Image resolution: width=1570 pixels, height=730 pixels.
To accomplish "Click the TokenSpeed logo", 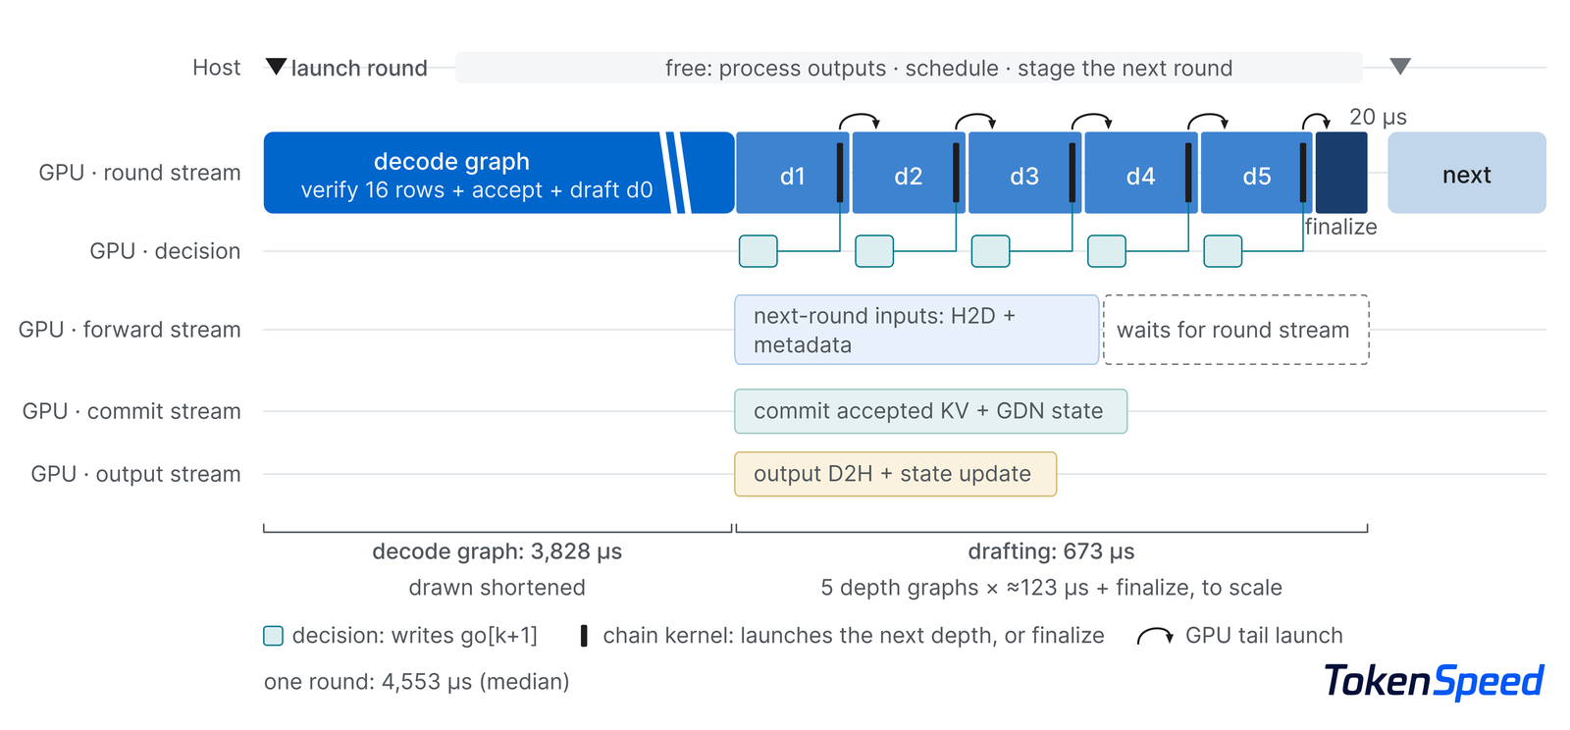I will coord(1434,681).
